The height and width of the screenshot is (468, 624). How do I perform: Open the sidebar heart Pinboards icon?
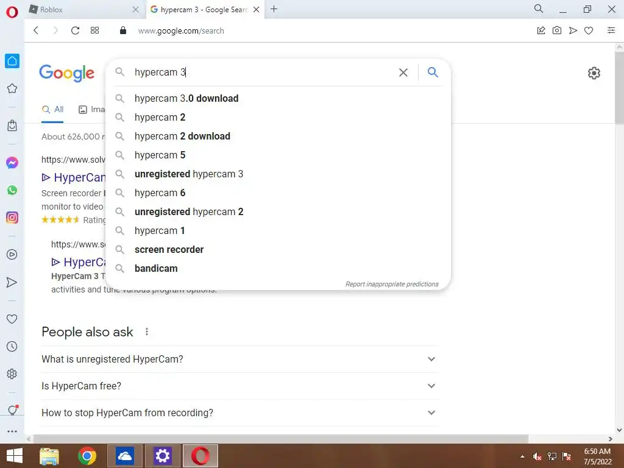coord(12,319)
